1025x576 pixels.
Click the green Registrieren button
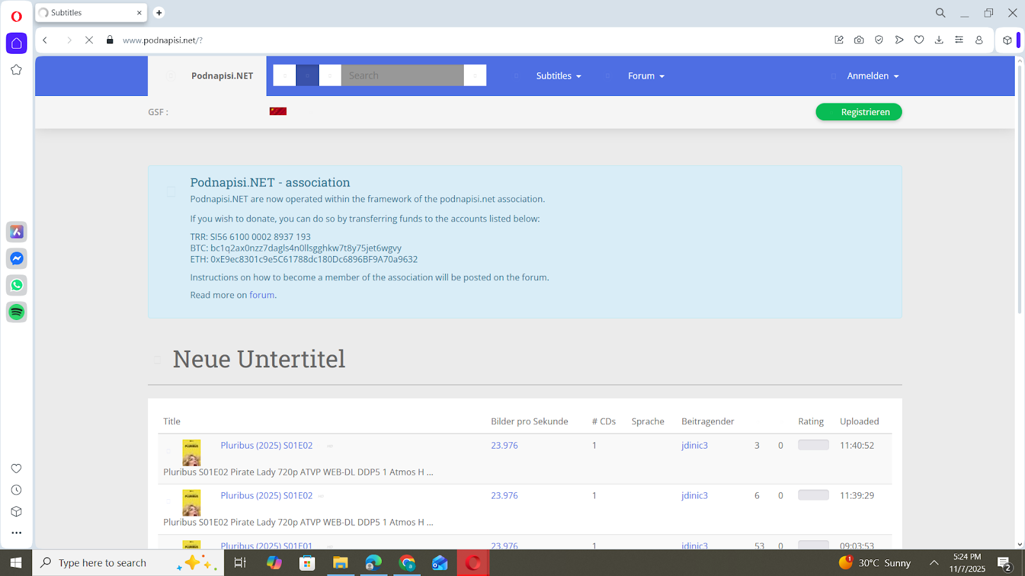point(858,112)
